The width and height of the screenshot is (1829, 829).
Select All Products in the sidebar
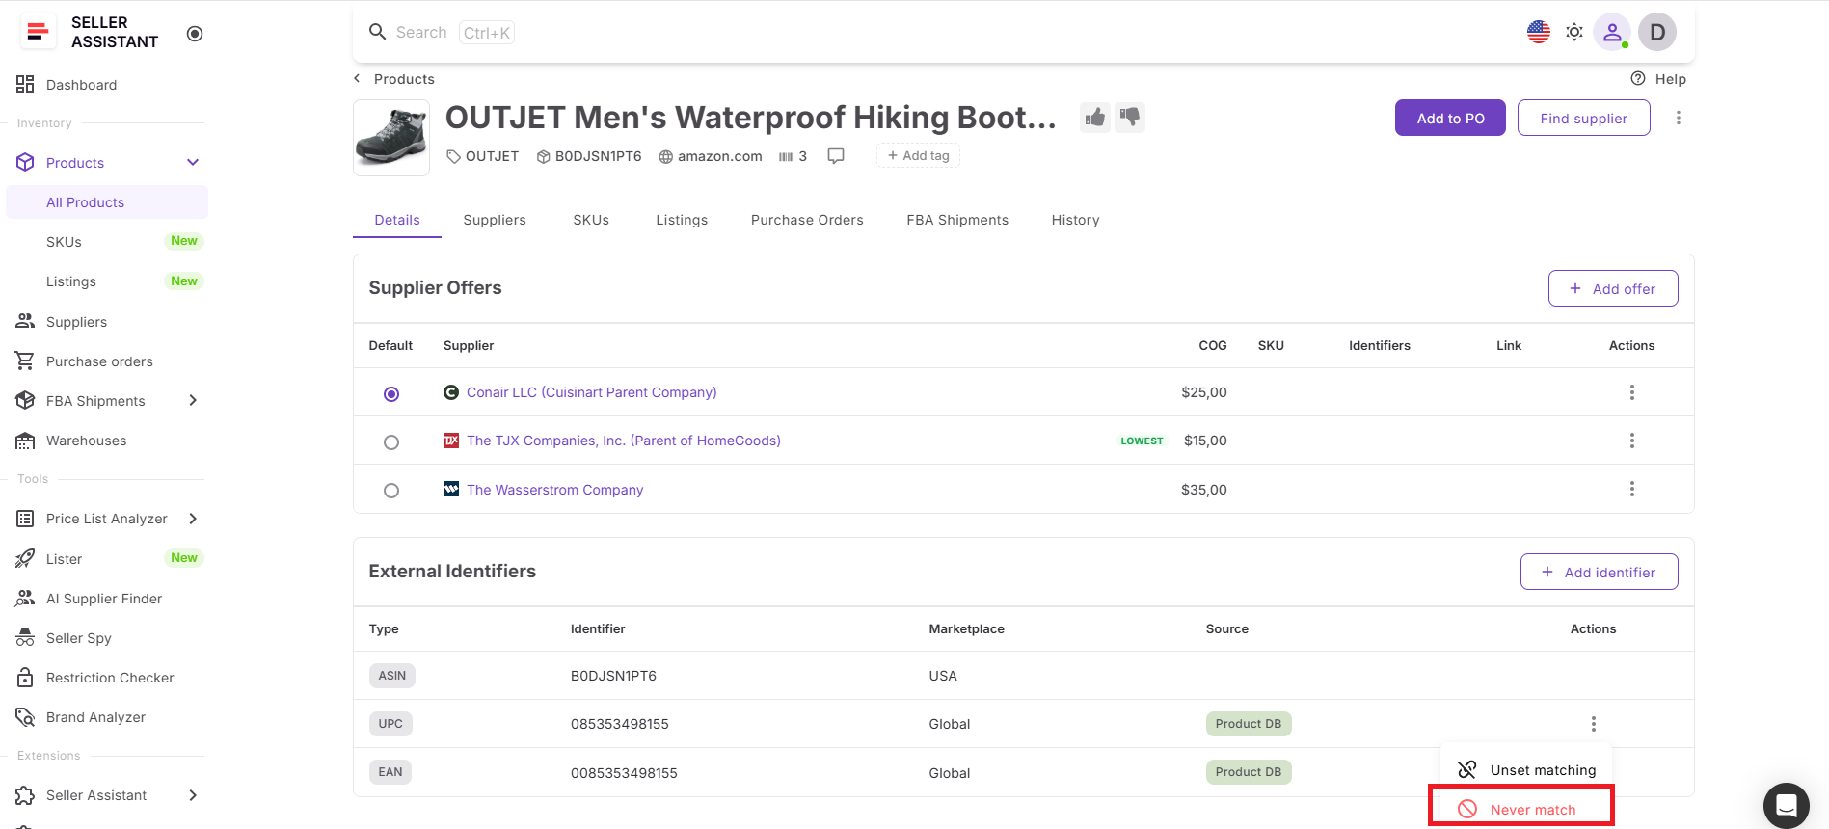coord(106,202)
